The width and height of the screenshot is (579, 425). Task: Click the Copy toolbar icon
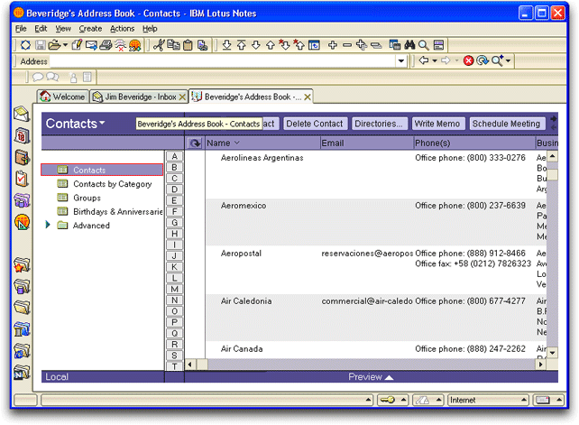point(173,45)
